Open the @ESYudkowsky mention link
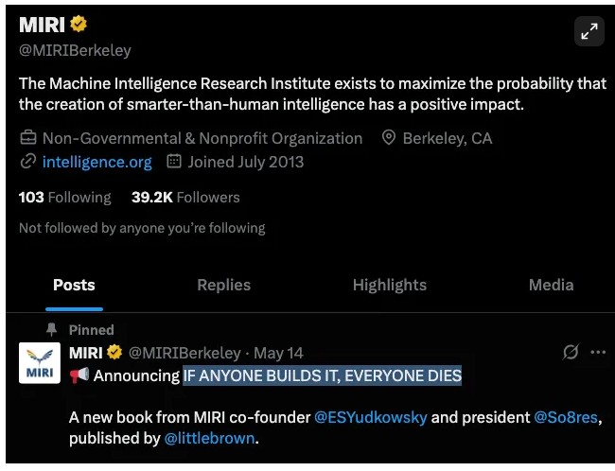The image size is (615, 471). 371,417
